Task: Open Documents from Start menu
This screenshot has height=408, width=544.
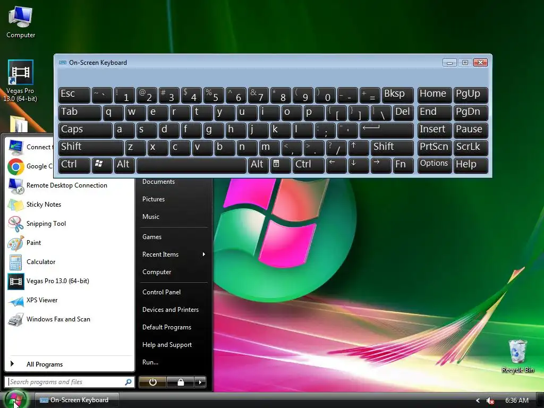Action: tap(158, 182)
